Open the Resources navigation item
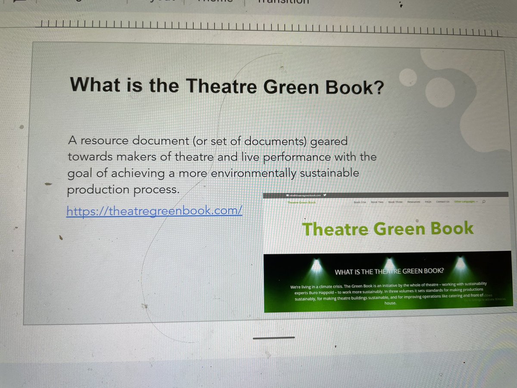Screen dimensions: 517x388 (x=413, y=202)
